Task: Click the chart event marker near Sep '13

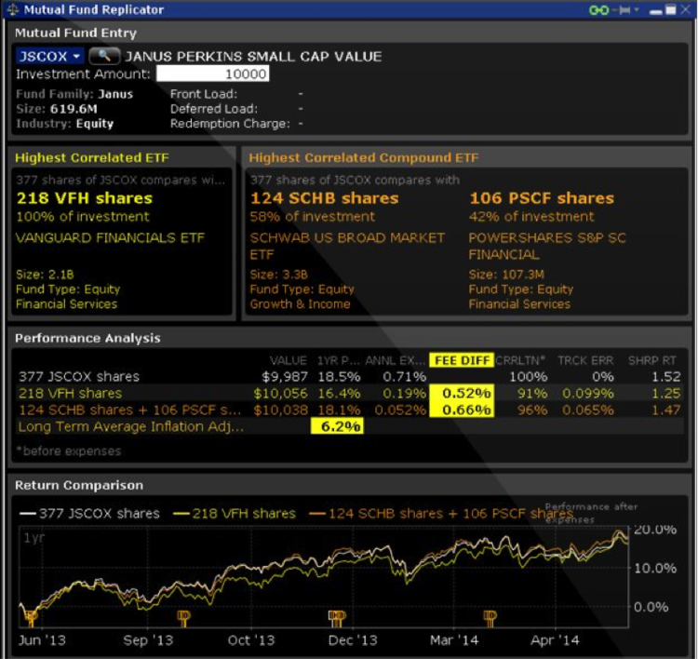Action: pos(183,617)
